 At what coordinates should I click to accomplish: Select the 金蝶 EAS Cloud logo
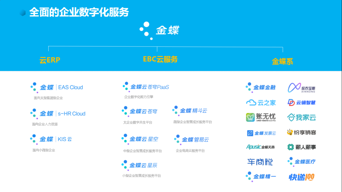coord(57,88)
